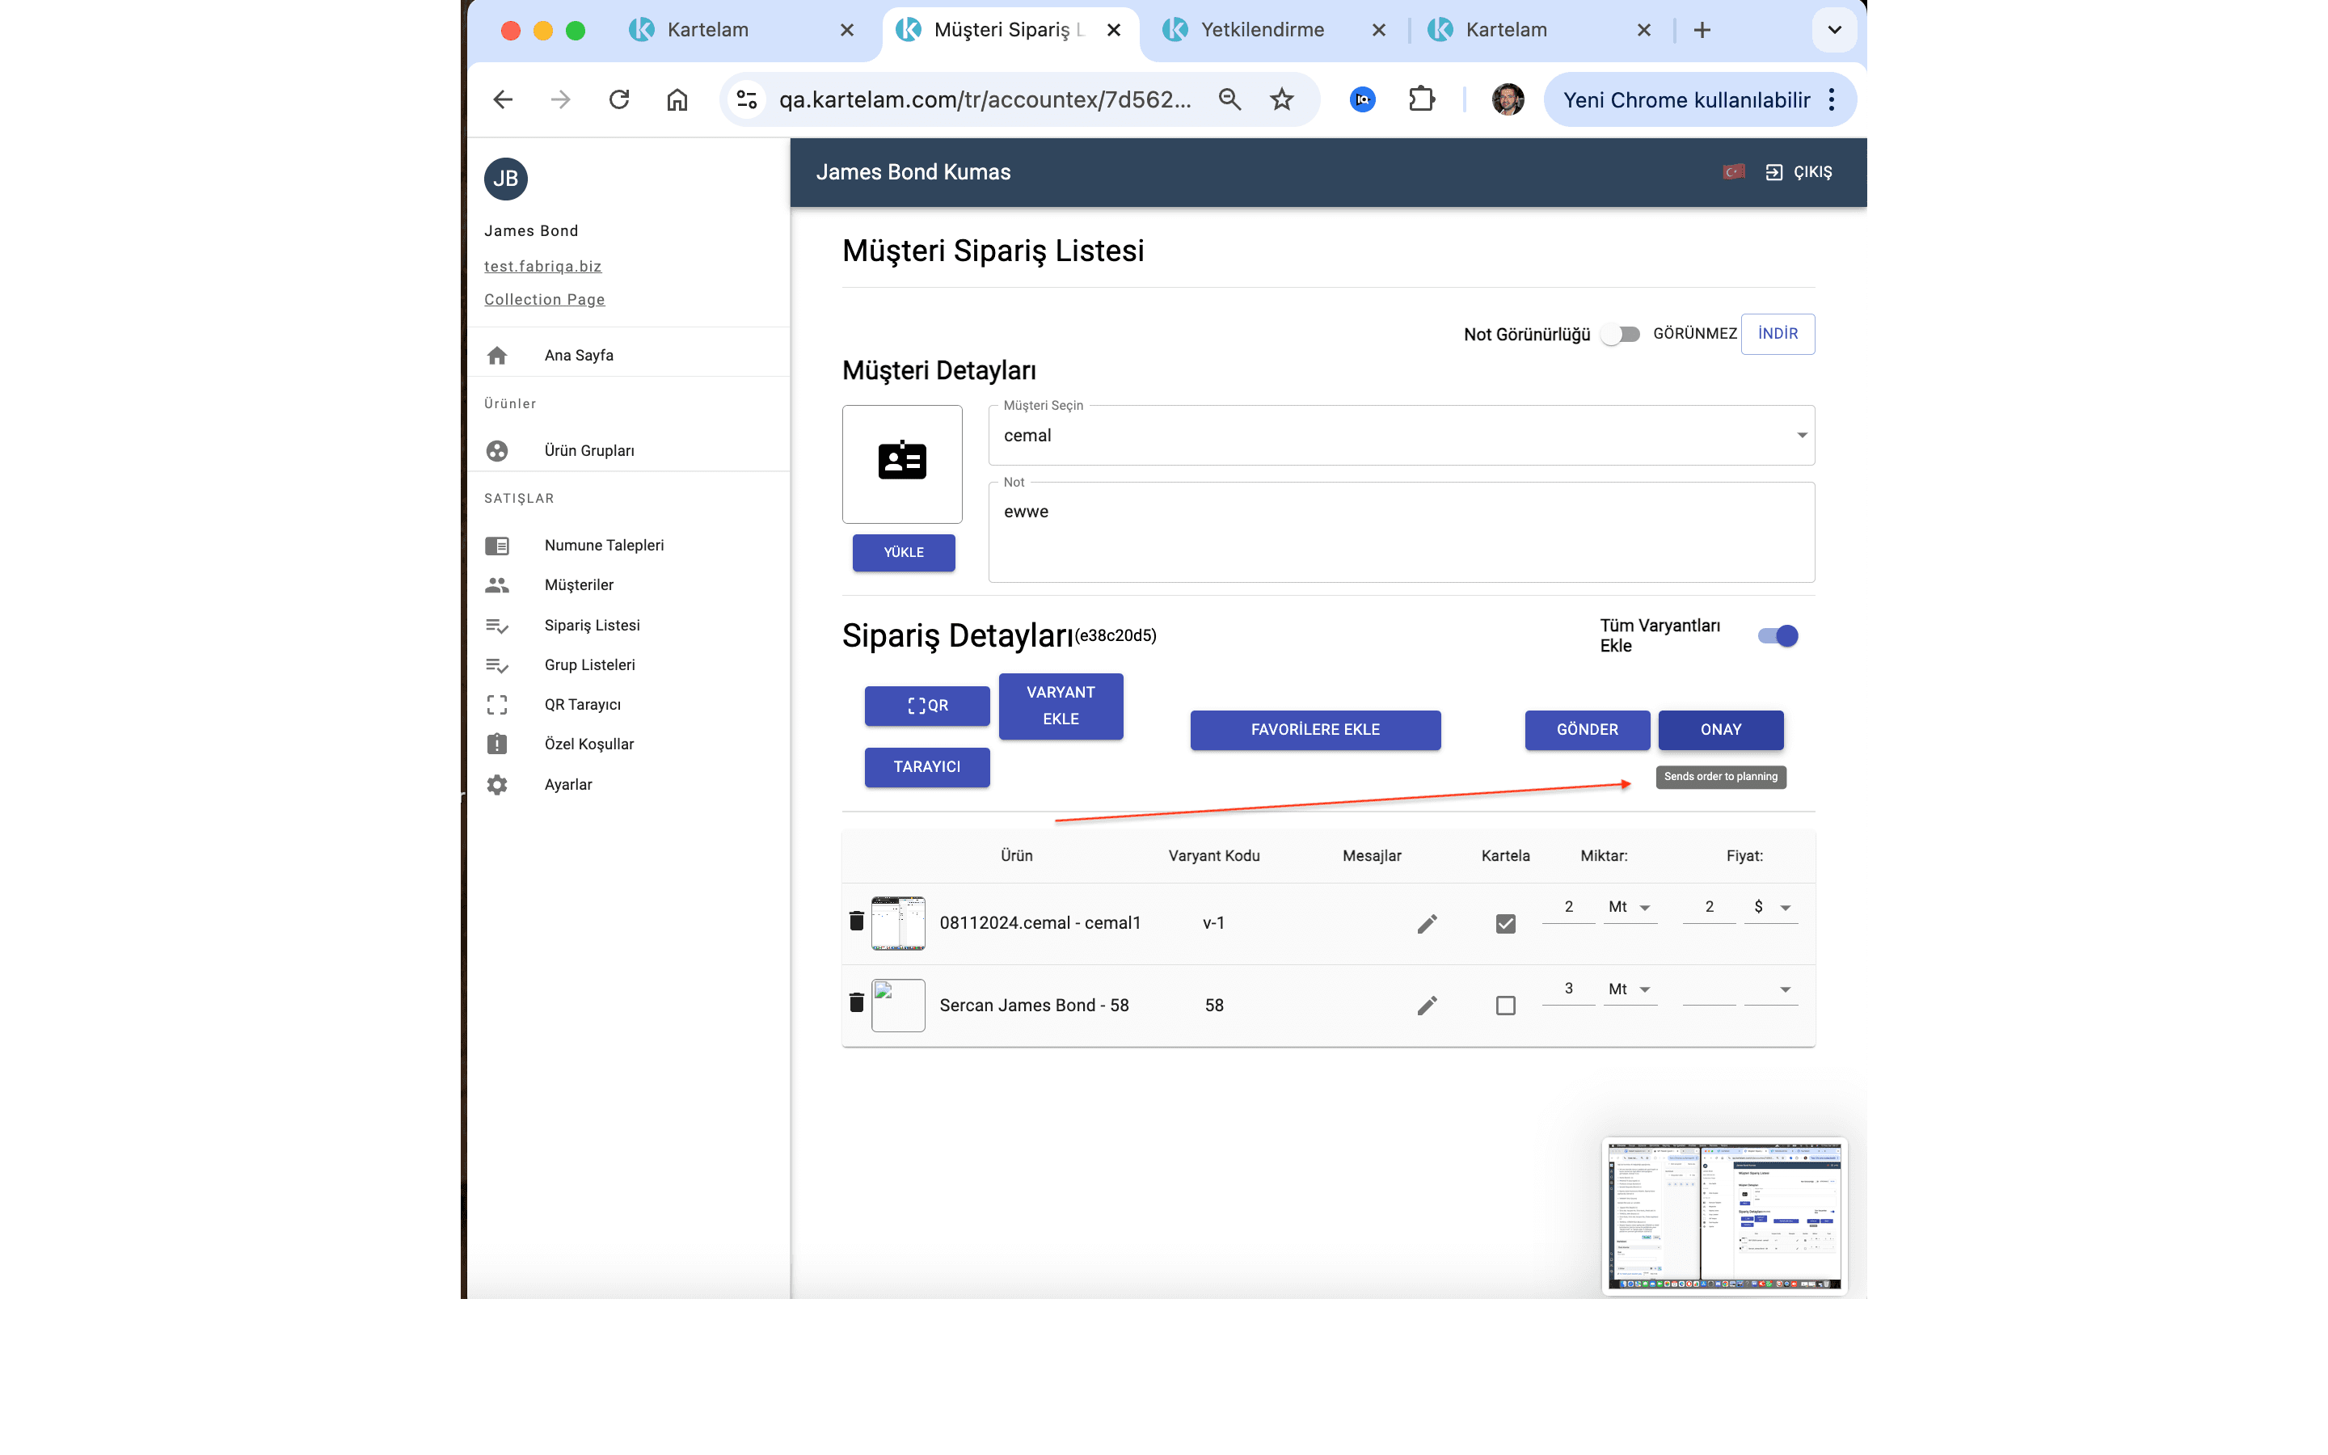
Task: Open Ayarlar settings gear in sidebar
Action: [x=496, y=784]
